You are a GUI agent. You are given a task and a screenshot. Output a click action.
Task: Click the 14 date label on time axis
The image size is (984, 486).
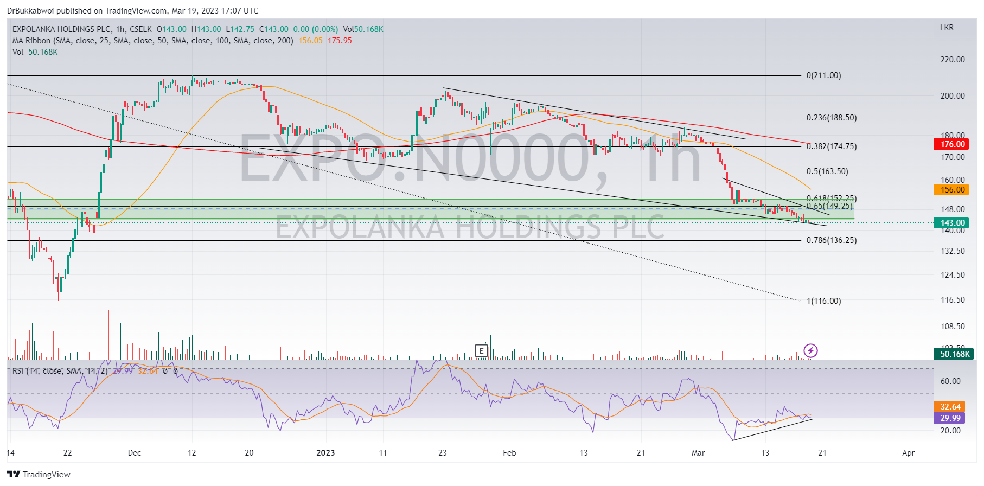(10, 453)
